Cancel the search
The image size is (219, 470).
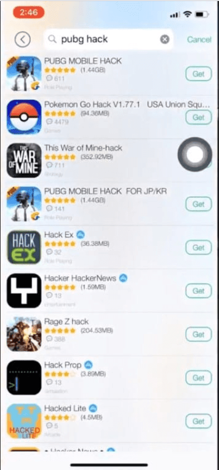coord(199,39)
